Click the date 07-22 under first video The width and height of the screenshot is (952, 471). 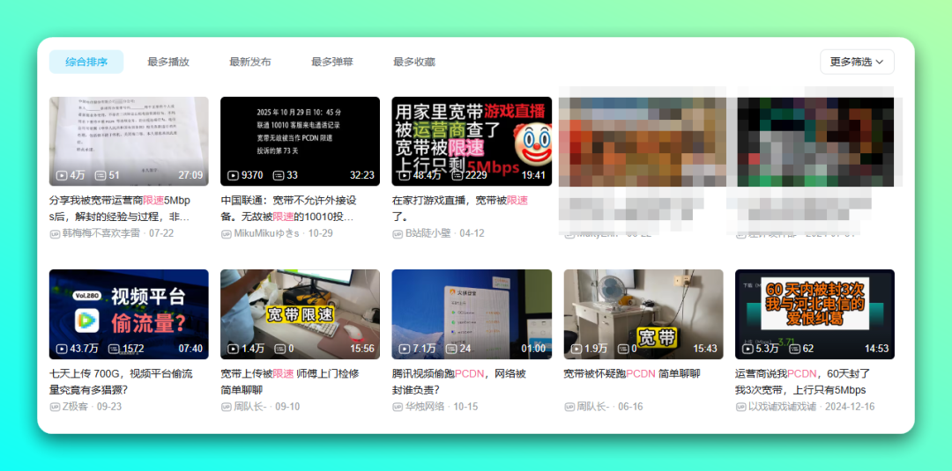tap(162, 233)
